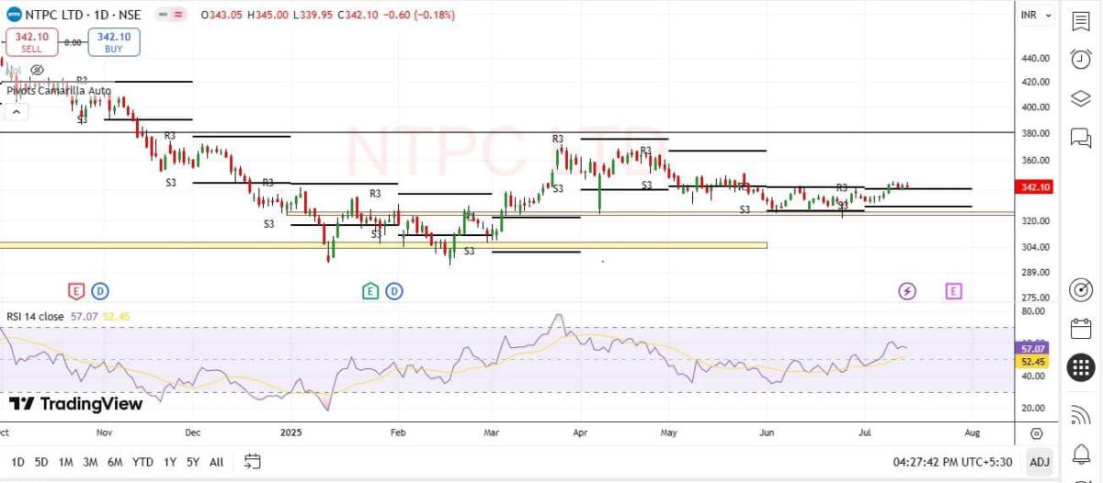The width and height of the screenshot is (1103, 483).
Task: Select the 1D range tab
Action: coord(18,462)
